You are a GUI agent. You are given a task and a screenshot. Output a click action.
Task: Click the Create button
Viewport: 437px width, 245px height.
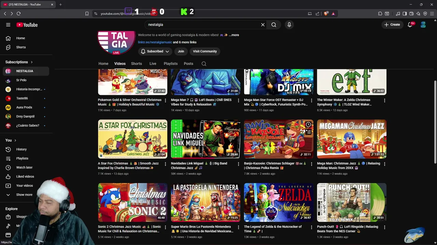(392, 24)
